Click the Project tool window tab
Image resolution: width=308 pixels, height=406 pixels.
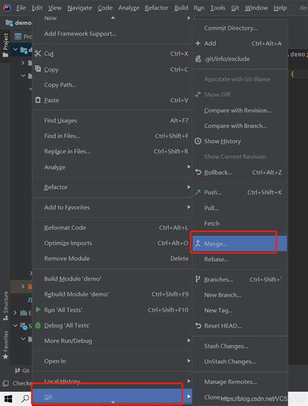tap(5, 45)
